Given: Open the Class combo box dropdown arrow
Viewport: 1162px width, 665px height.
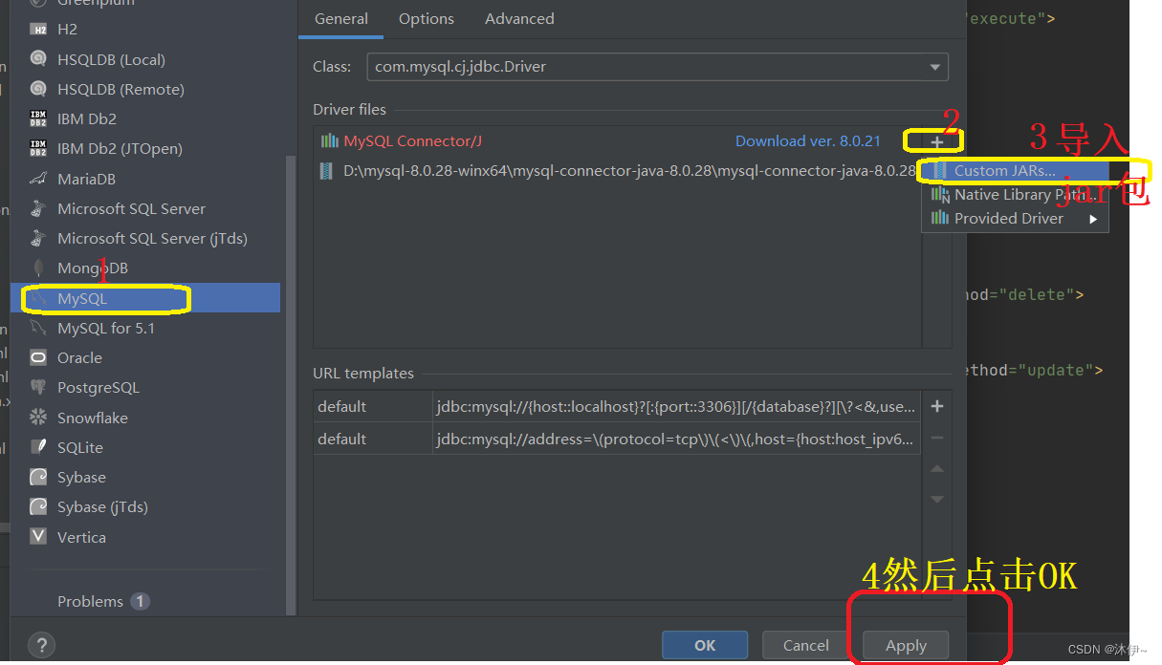Looking at the screenshot, I should point(934,67).
